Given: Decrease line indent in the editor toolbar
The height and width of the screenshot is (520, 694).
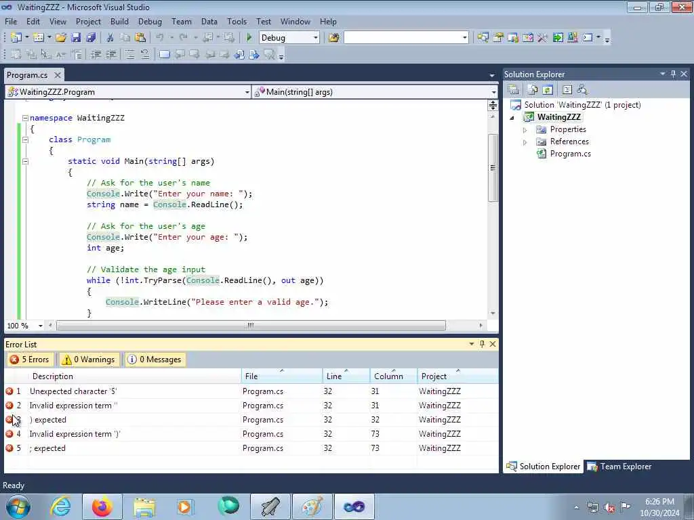Looking at the screenshot, I should pos(96,54).
